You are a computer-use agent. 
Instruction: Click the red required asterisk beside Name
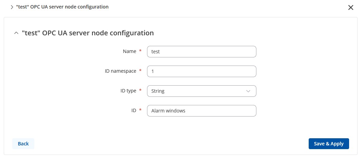(140, 51)
